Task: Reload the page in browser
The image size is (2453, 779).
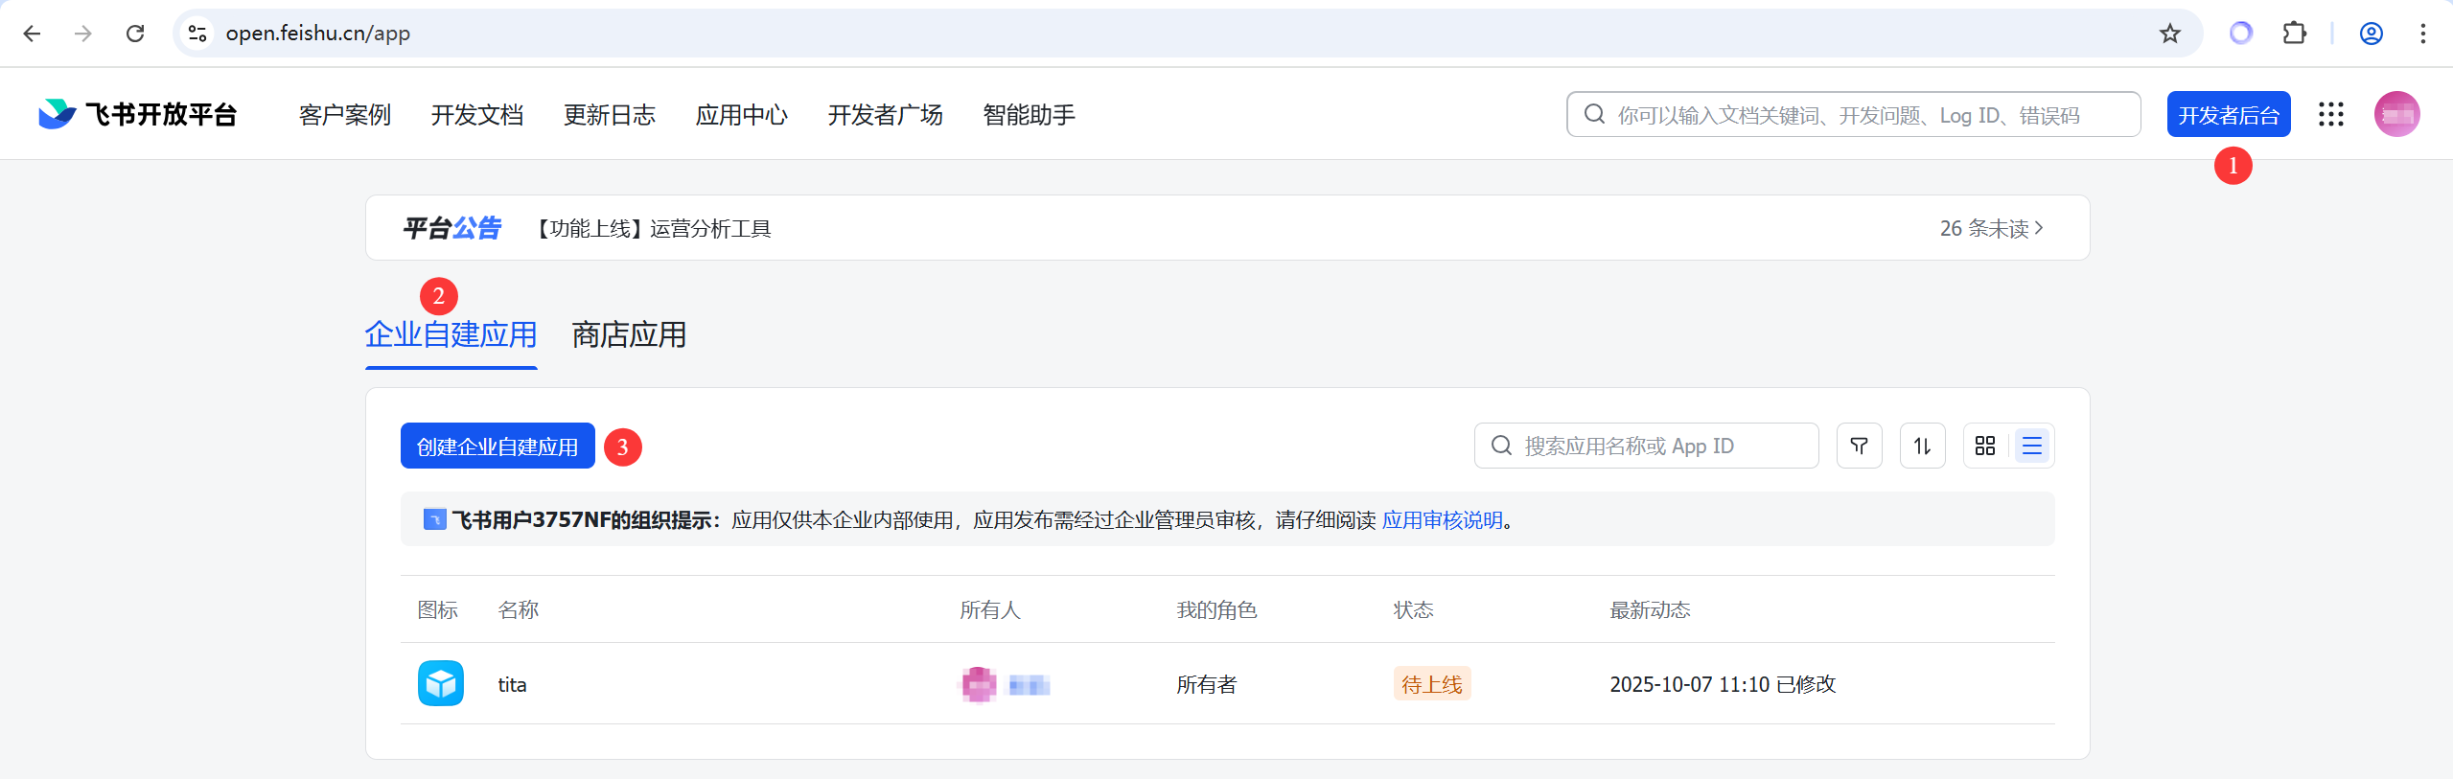Action: pos(135,34)
